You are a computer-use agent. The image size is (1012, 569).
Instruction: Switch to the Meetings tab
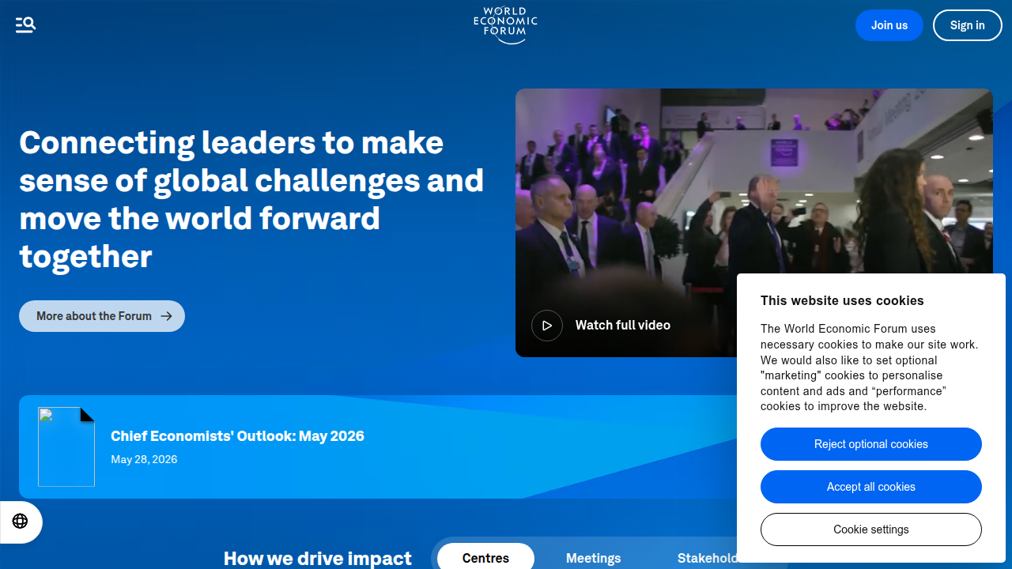point(594,558)
